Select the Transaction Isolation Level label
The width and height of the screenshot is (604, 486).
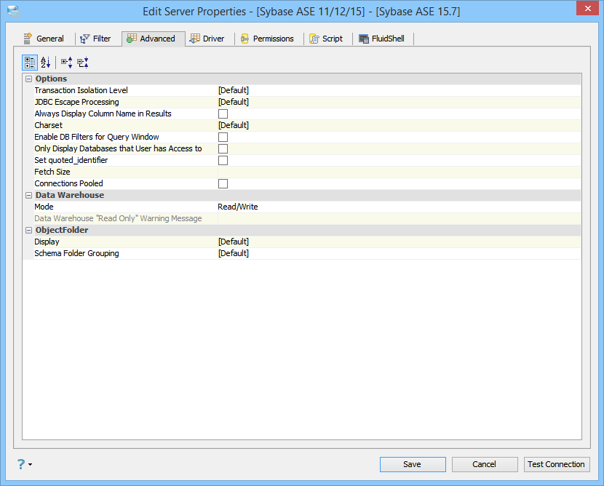tap(81, 90)
